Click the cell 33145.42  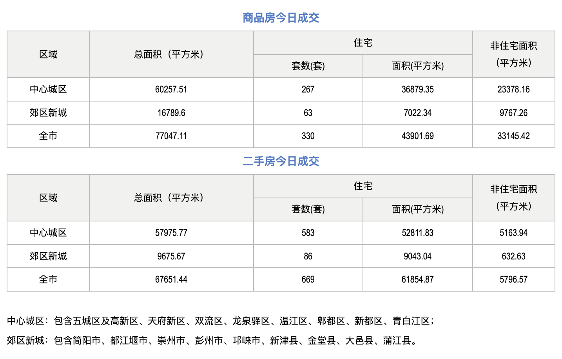(x=514, y=136)
